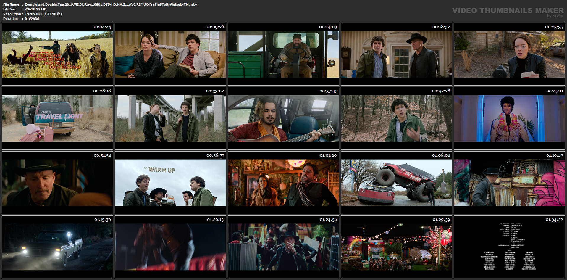Click the 01:34:22 timestamp label
The width and height of the screenshot is (567, 280).
click(x=554, y=220)
